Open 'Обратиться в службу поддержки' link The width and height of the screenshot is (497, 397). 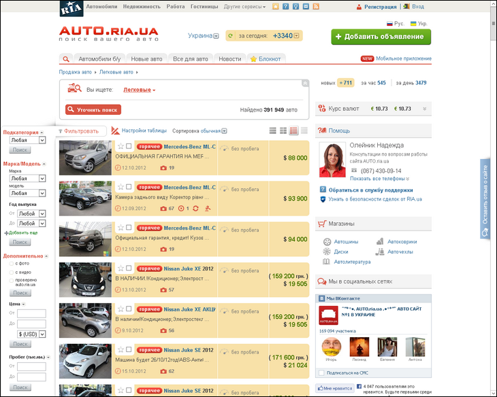tap(370, 190)
